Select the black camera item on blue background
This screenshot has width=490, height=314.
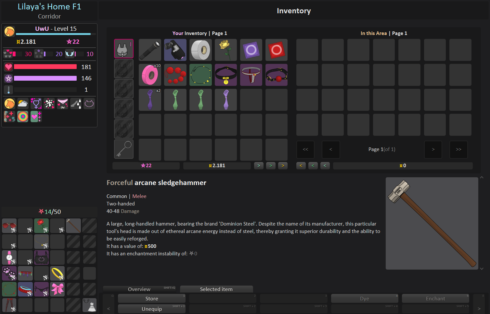click(175, 50)
